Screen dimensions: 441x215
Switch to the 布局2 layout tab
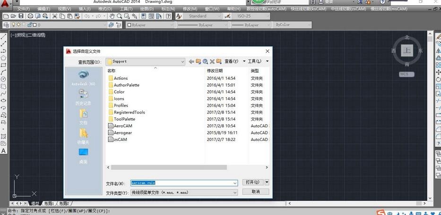coord(64,203)
